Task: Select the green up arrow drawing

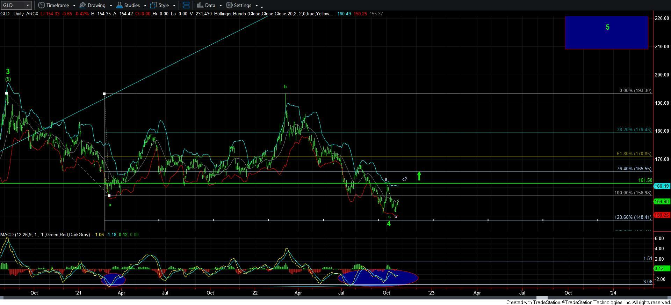Action: (419, 176)
